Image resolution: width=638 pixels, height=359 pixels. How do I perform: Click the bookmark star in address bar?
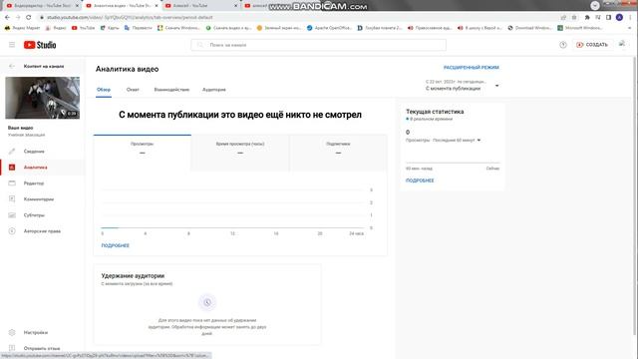click(x=574, y=17)
